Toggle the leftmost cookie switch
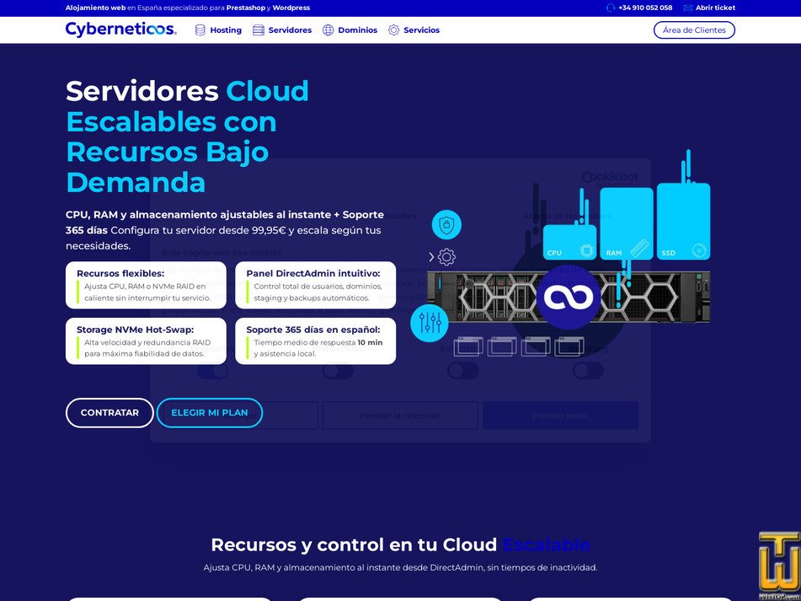The image size is (801, 601). click(212, 371)
